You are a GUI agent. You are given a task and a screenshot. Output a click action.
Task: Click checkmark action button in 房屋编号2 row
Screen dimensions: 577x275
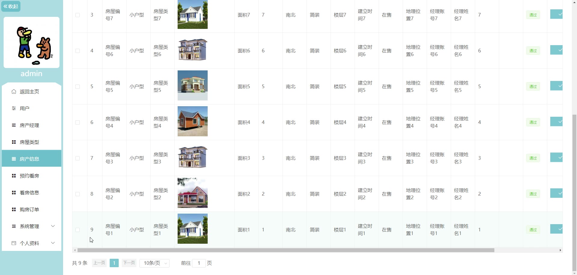(x=556, y=193)
